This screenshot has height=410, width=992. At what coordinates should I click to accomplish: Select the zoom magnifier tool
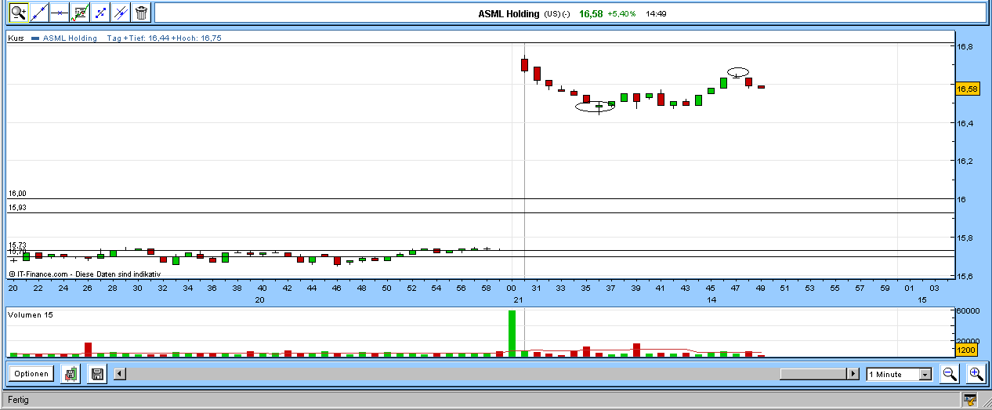click(x=18, y=13)
